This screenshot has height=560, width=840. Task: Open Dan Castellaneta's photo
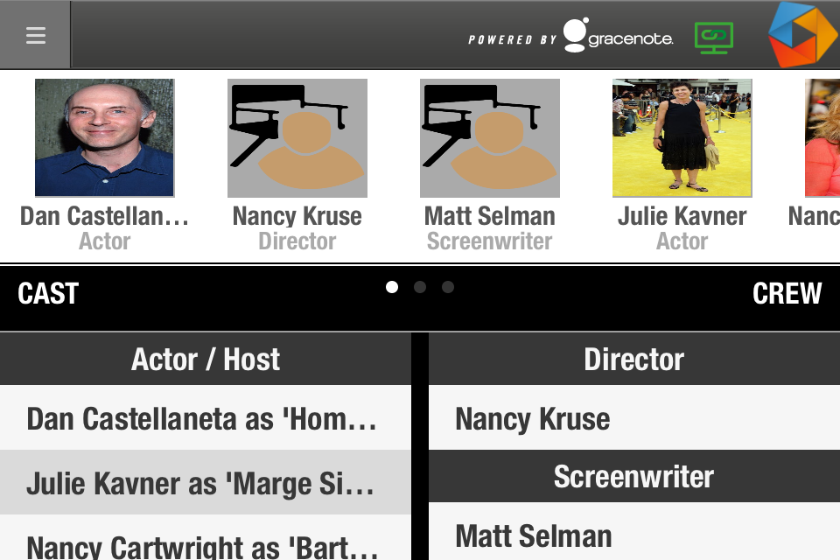(104, 137)
